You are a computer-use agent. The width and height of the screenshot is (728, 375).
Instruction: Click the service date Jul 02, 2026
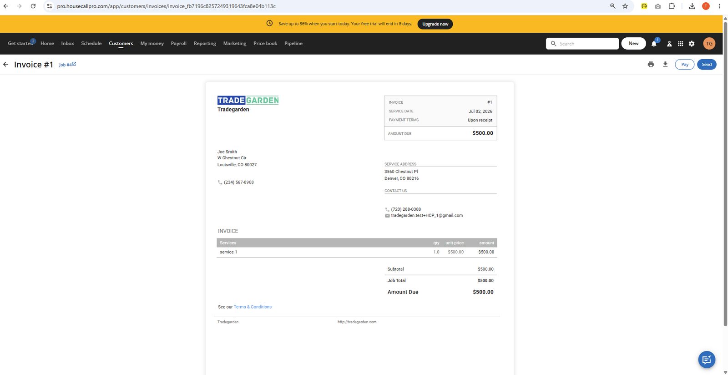pyautogui.click(x=480, y=111)
